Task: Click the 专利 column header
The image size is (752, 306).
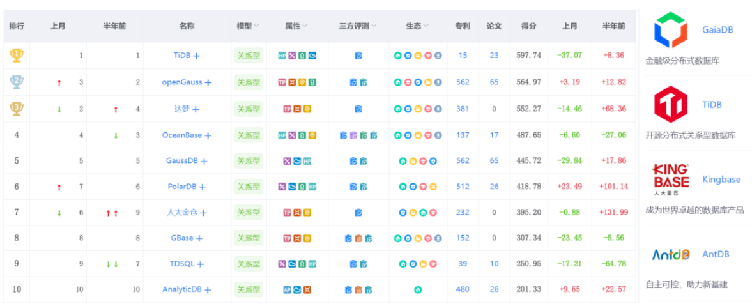Action: pos(463,26)
